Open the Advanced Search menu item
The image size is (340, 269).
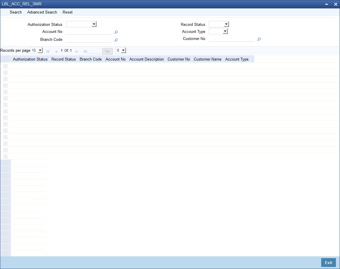[x=42, y=12]
